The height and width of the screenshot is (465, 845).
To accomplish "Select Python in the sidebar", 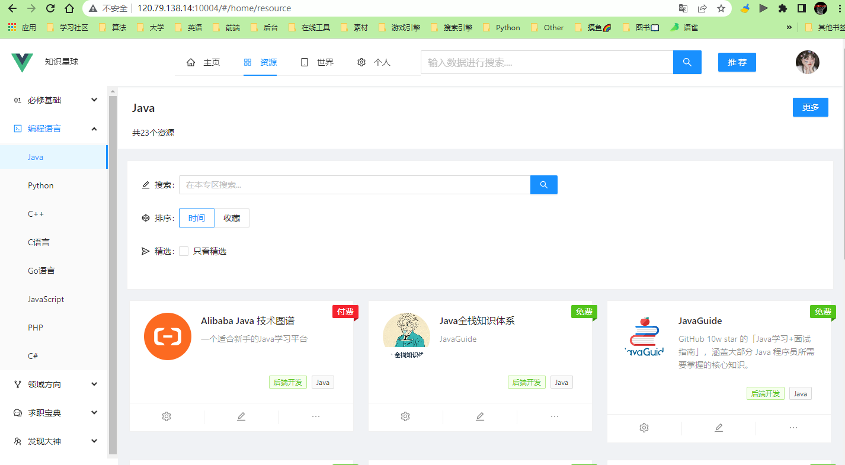I will (54, 185).
